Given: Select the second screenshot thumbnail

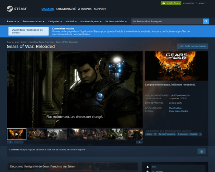Looking at the screenshot, I should (37, 134).
